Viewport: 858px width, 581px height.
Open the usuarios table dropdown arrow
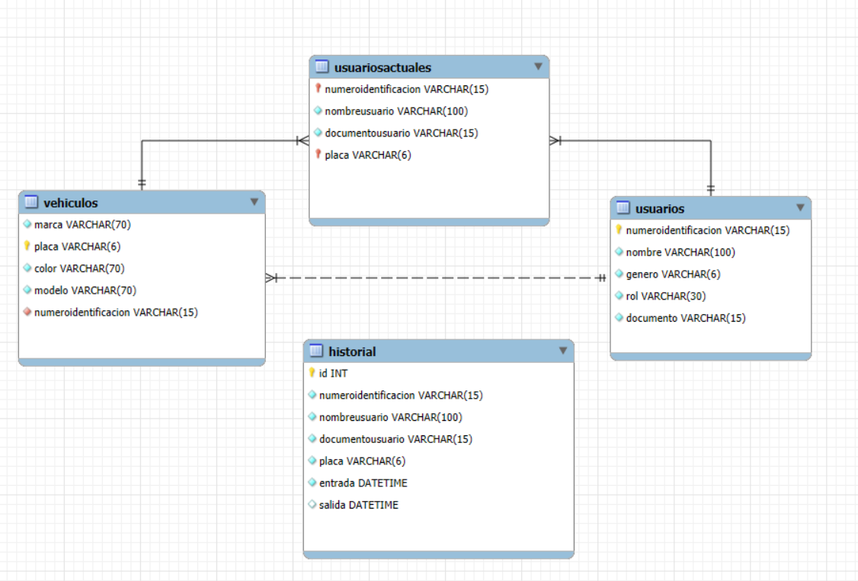coord(800,207)
